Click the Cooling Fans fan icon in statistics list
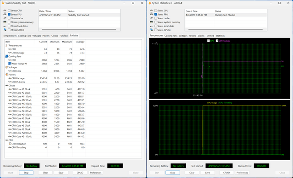The width and height of the screenshot is (293, 178). [x=7, y=56]
